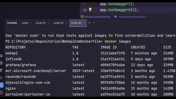Click the app.UseSwagger(); code line
This screenshot has width=176, height=99.
(117, 4)
